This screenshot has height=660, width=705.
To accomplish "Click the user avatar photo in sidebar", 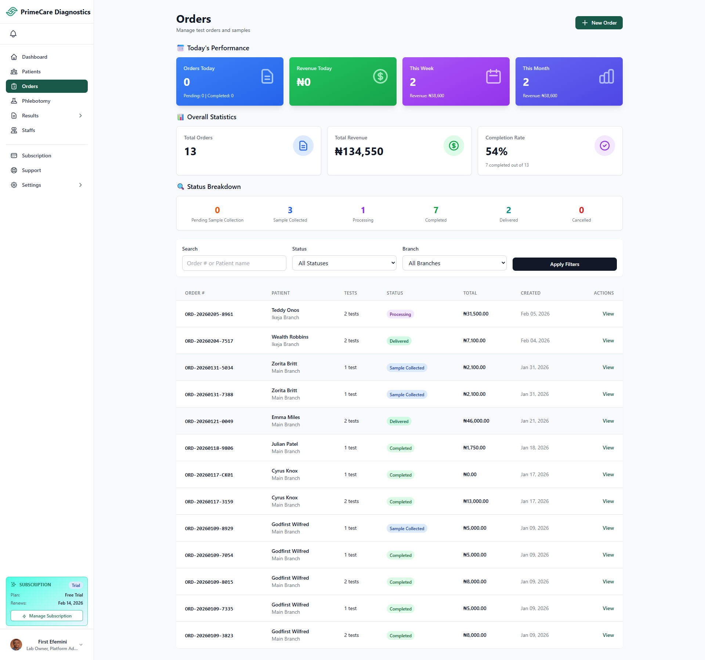I will pyautogui.click(x=16, y=644).
